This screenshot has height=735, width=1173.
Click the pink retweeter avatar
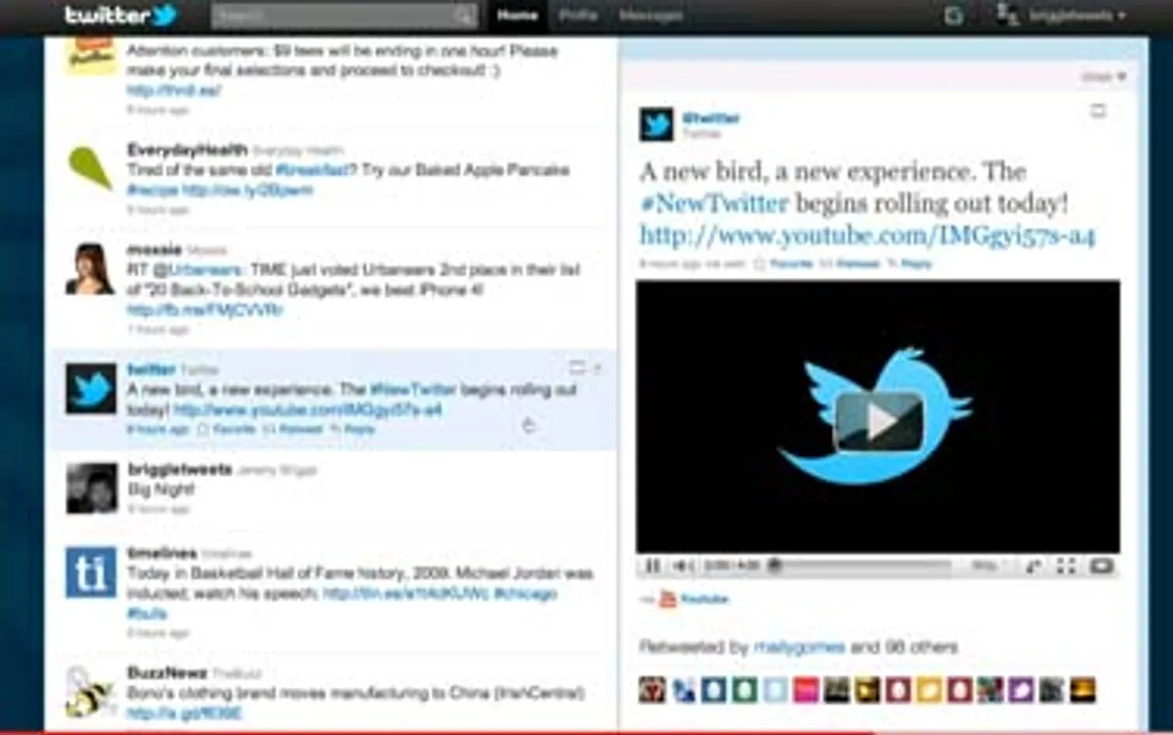(x=806, y=690)
